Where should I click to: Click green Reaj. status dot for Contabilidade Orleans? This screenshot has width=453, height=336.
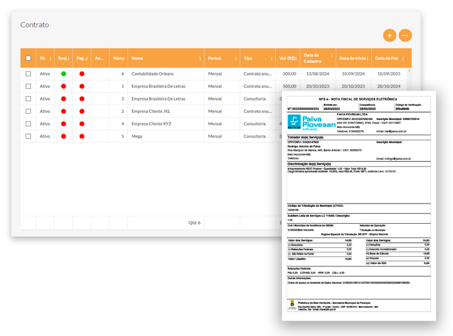click(64, 74)
